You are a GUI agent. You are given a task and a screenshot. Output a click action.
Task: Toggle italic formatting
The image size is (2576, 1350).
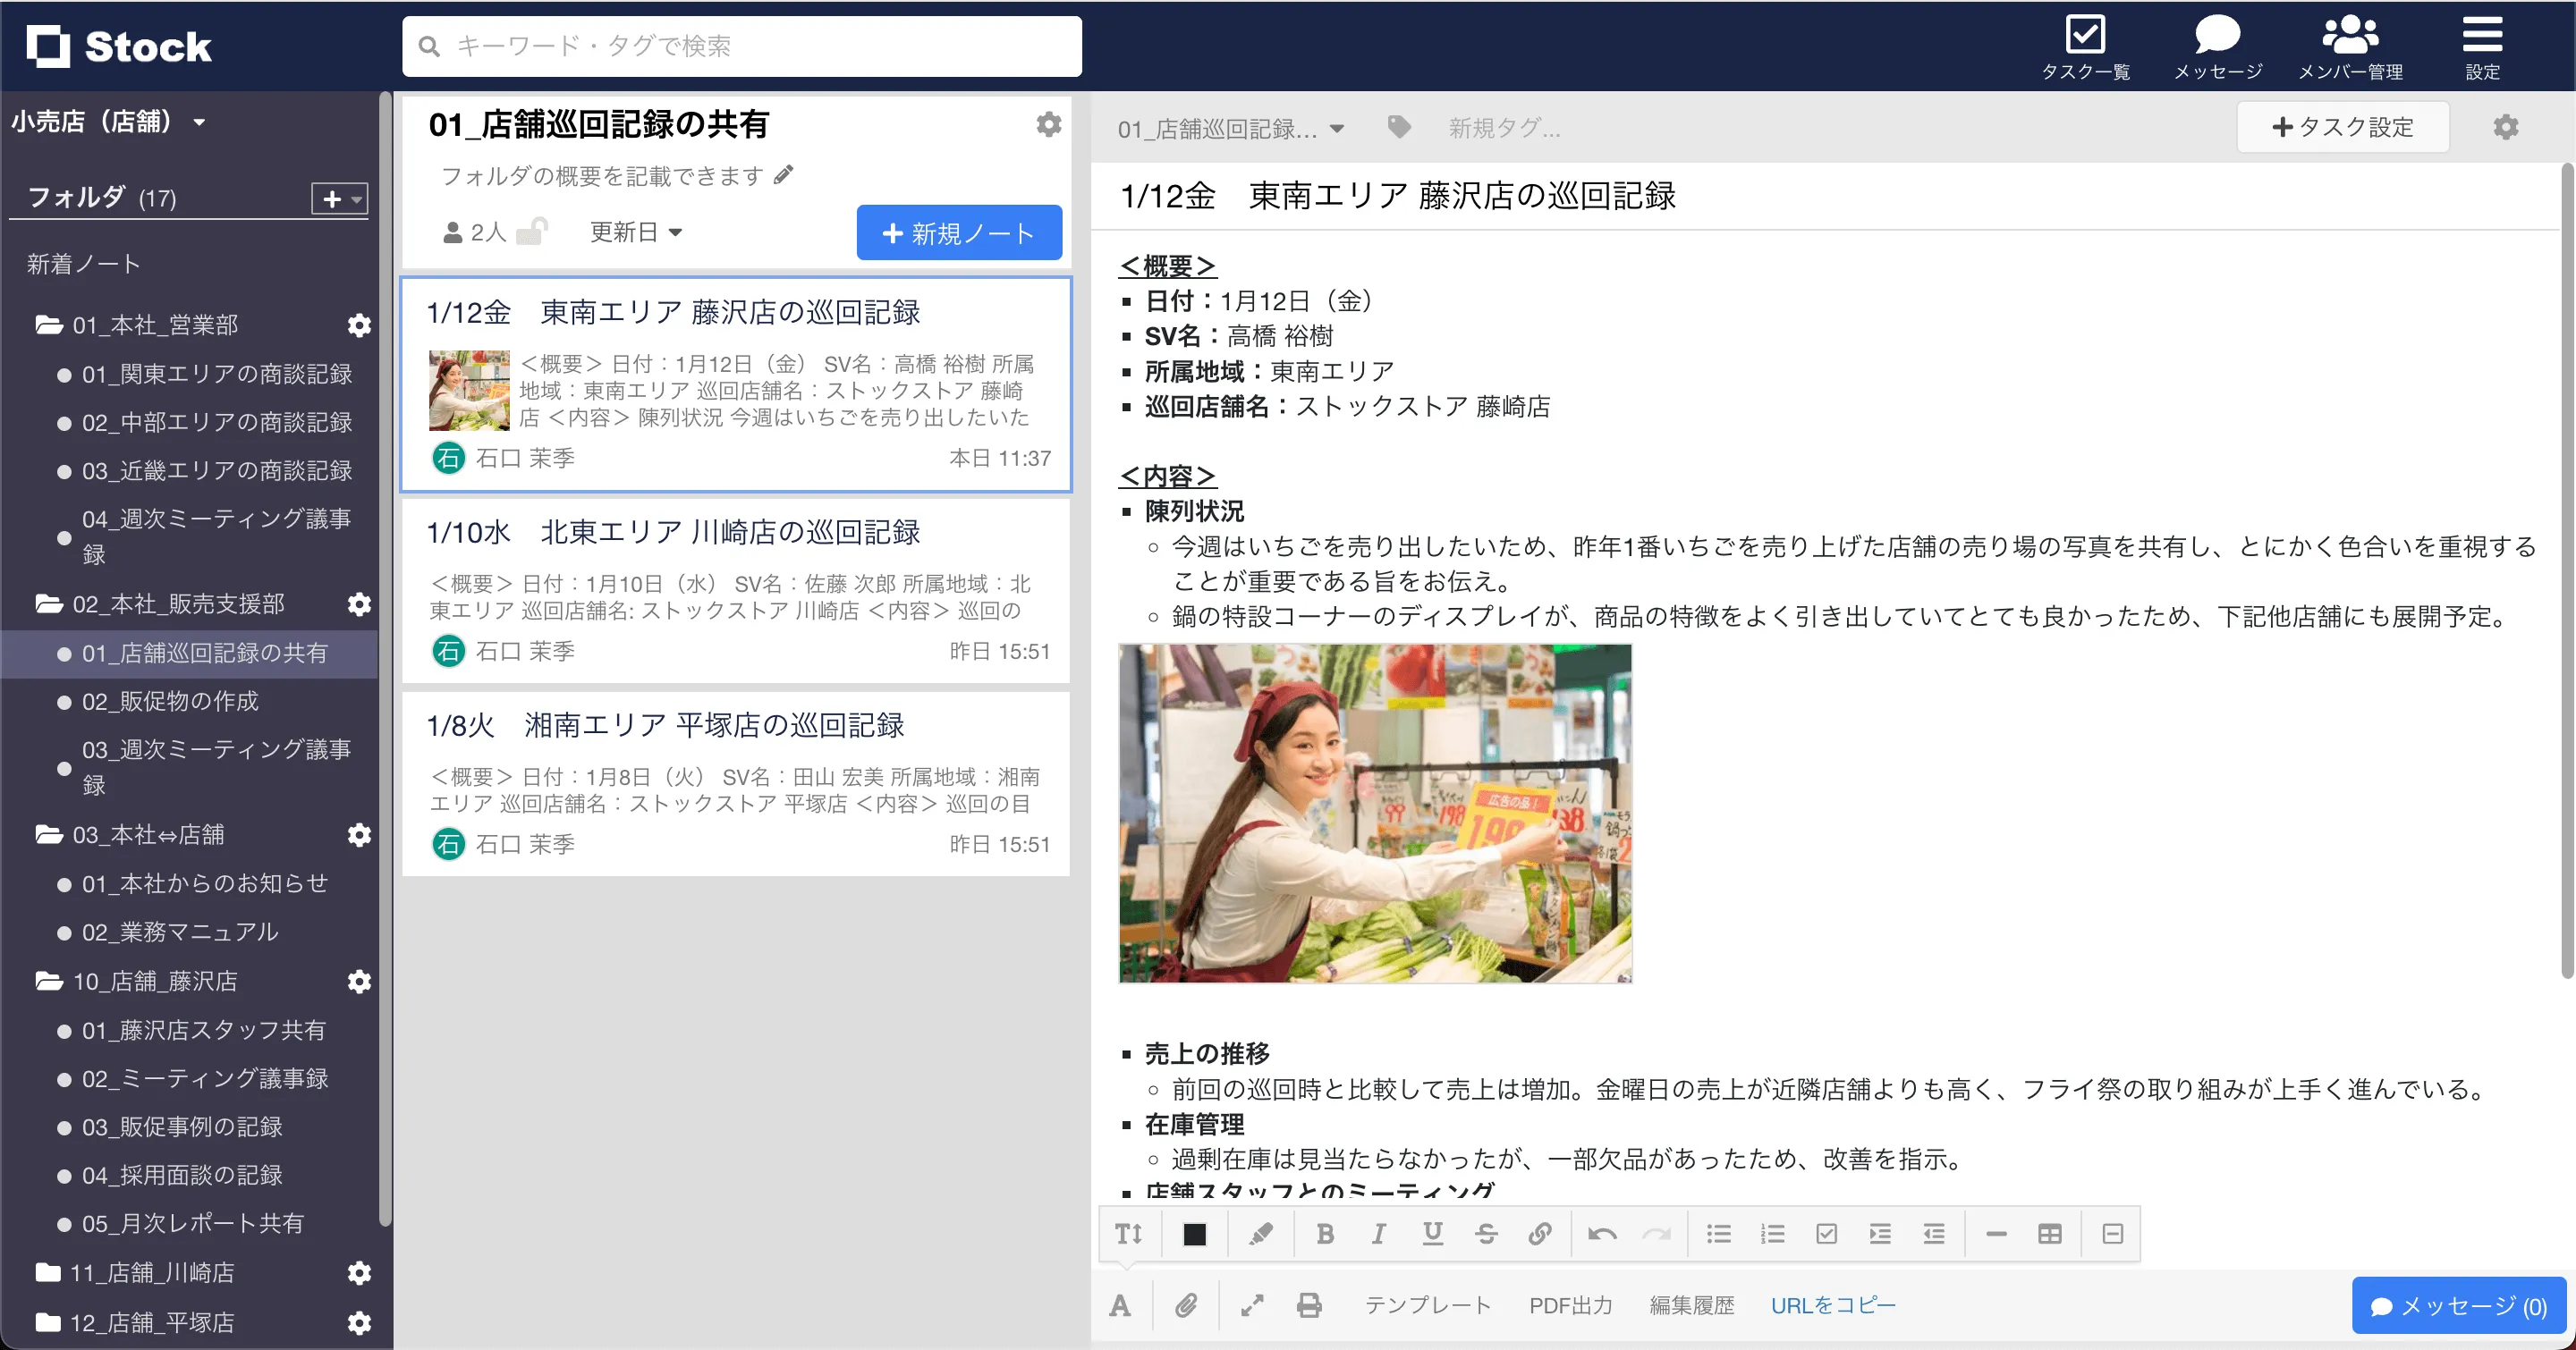(x=1378, y=1233)
